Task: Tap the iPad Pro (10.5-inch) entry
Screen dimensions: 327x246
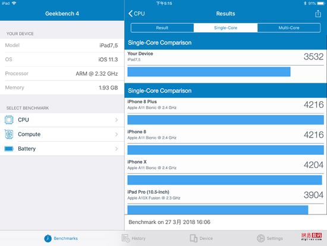Action: click(x=226, y=195)
